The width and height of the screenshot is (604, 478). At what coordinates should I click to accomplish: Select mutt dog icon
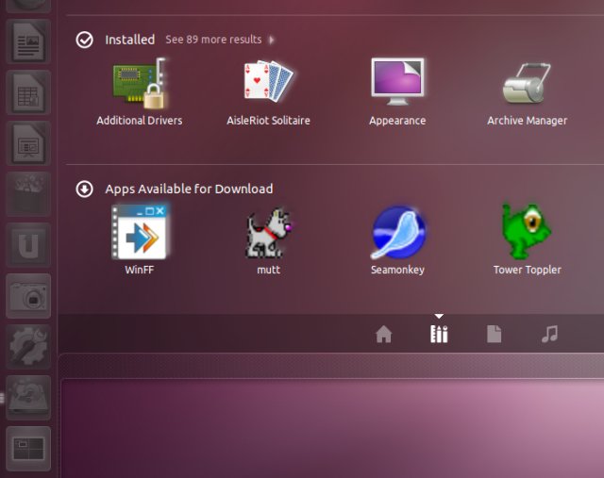269,233
